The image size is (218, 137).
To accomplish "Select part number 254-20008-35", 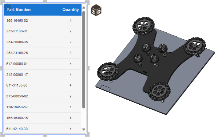I will coord(17,42).
